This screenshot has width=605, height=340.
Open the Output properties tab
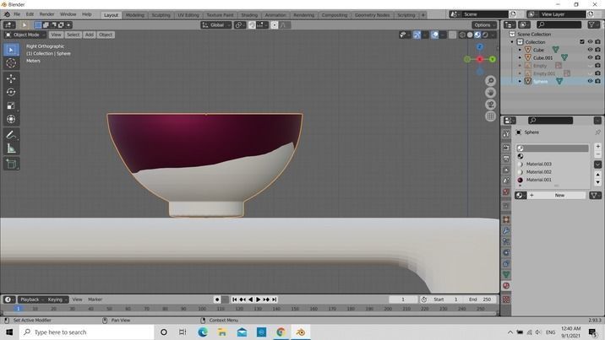506,159
